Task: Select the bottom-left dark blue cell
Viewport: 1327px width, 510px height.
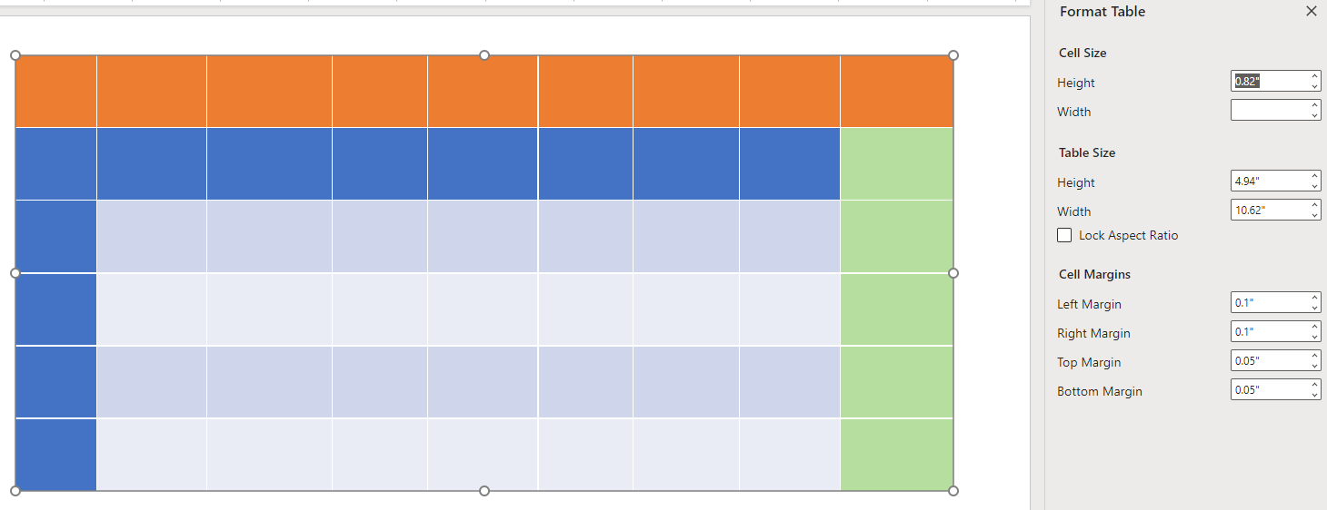Action: [56, 455]
